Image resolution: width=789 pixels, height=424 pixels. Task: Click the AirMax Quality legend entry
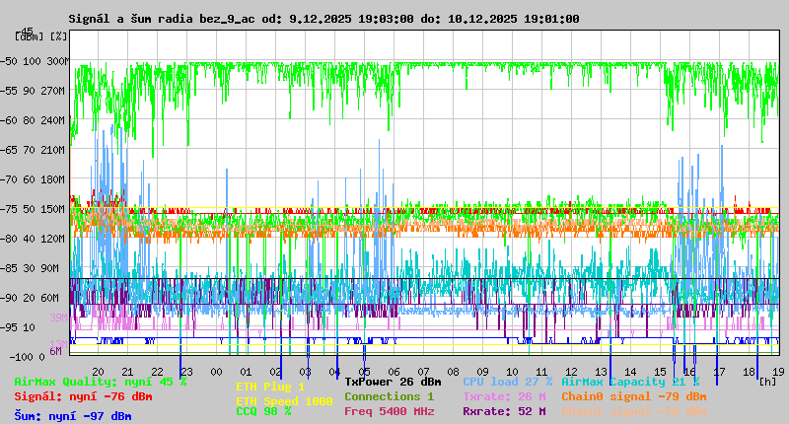(101, 382)
